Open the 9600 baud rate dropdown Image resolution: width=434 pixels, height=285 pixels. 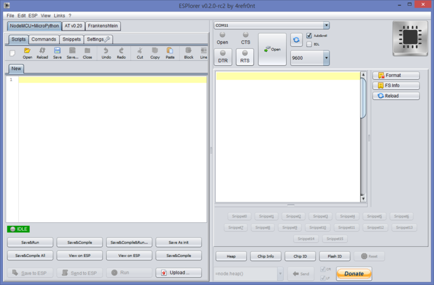tap(326, 58)
